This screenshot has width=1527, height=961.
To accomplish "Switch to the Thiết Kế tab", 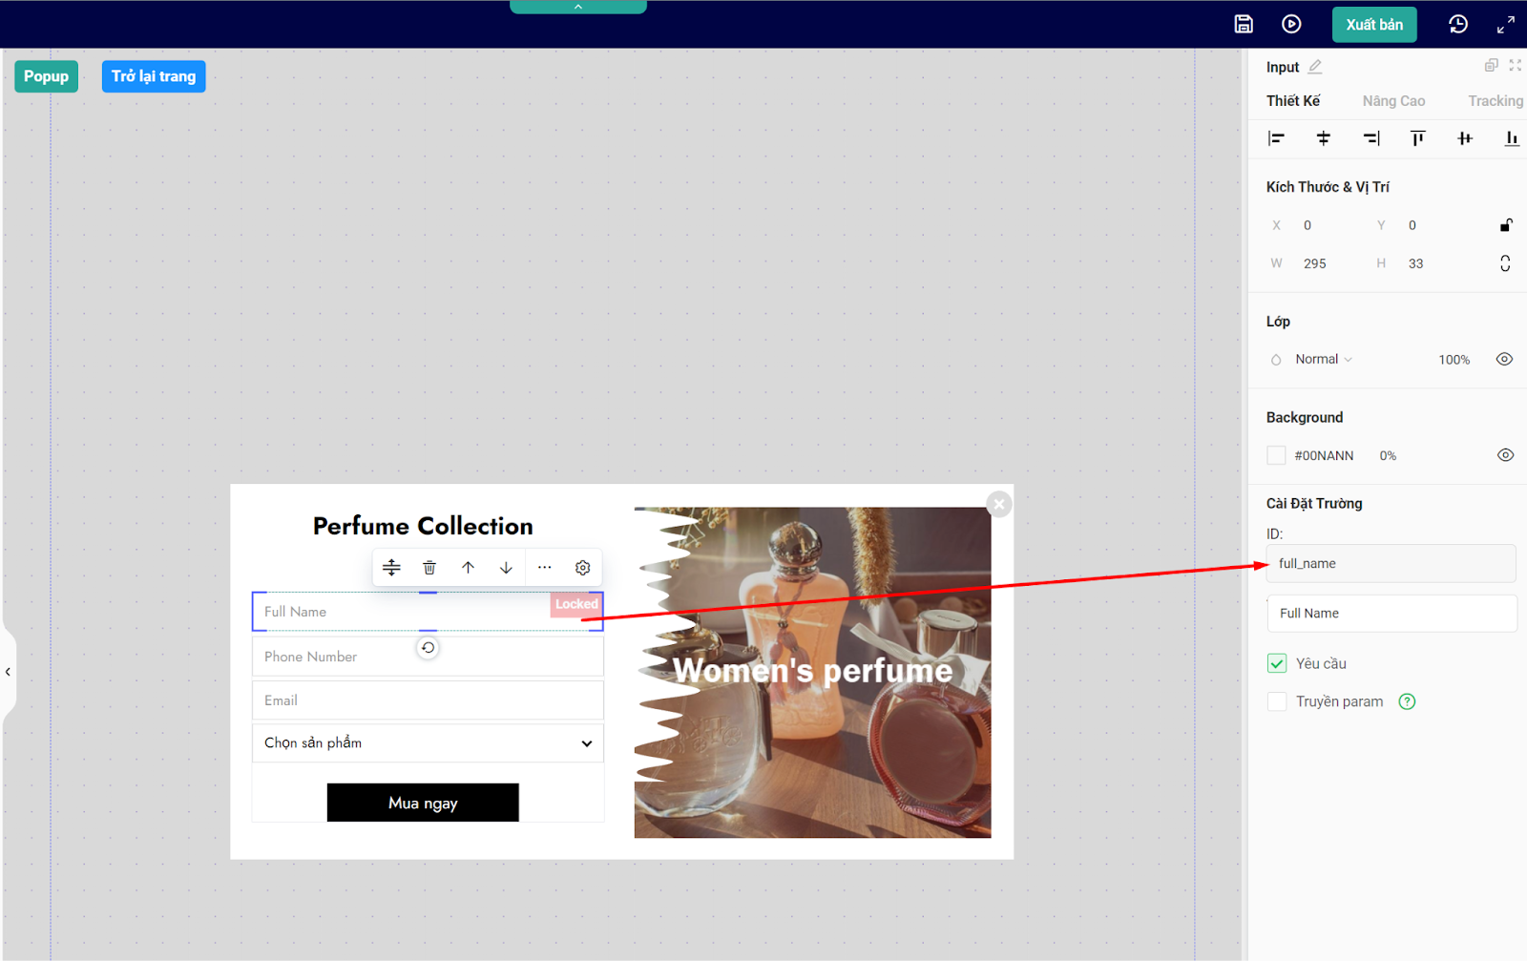I will (1293, 100).
